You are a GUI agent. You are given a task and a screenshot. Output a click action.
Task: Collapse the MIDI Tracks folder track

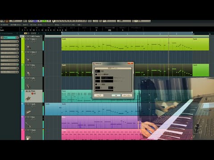23,36
